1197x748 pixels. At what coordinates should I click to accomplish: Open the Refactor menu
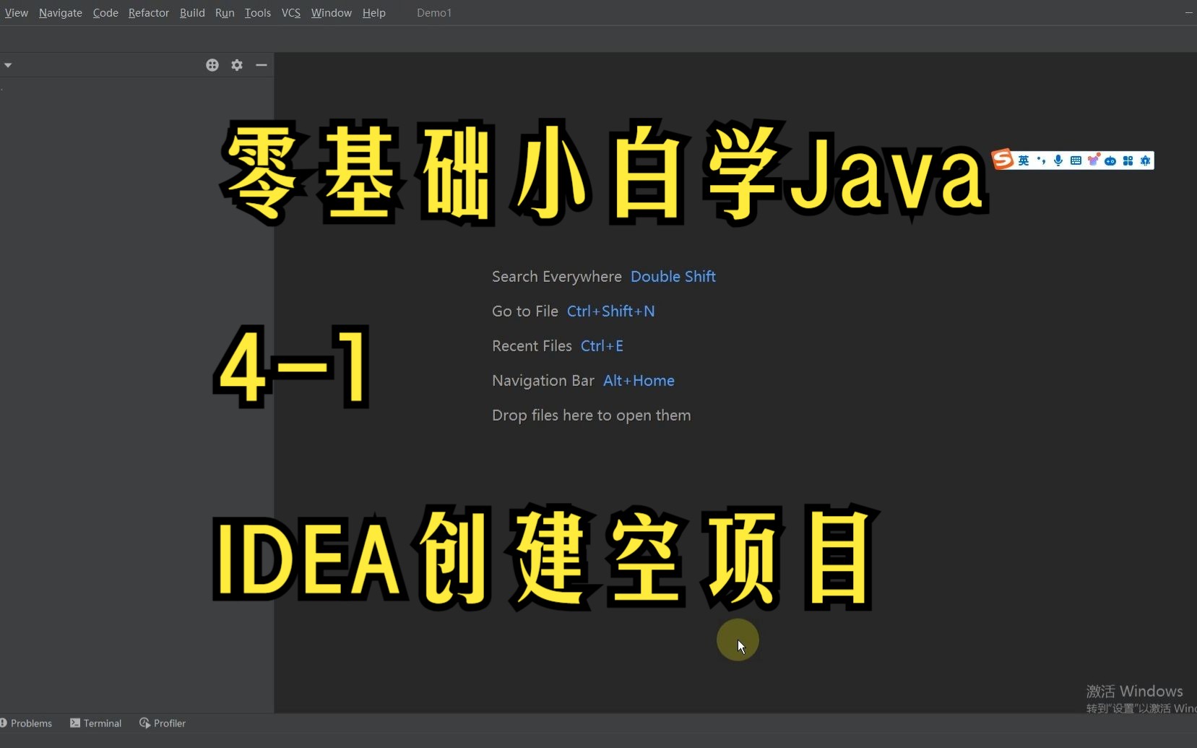[x=149, y=13]
